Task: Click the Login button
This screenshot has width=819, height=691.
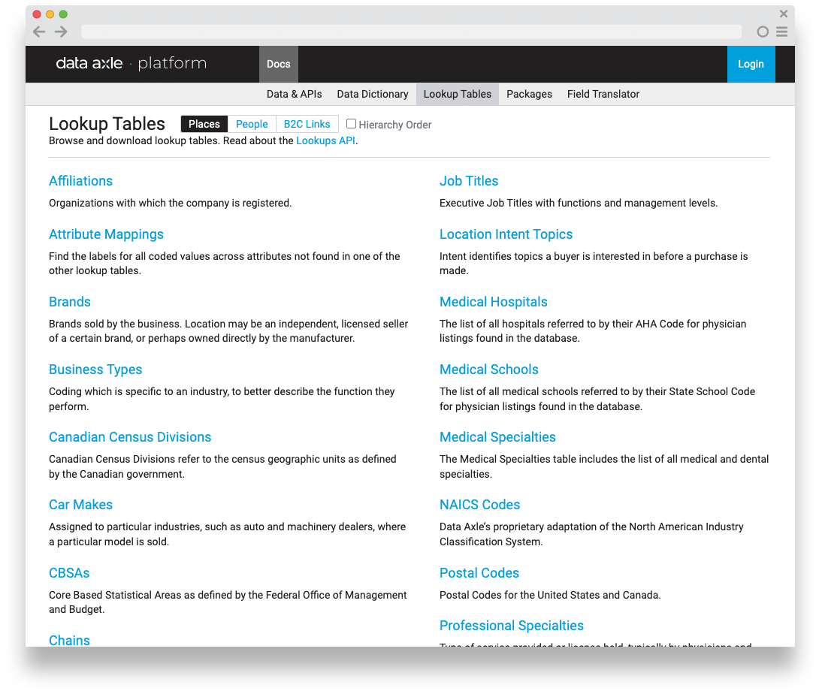Action: [x=751, y=65]
